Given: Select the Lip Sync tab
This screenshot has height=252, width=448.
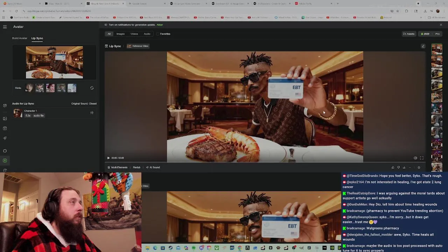Looking at the screenshot, I should (37, 38).
